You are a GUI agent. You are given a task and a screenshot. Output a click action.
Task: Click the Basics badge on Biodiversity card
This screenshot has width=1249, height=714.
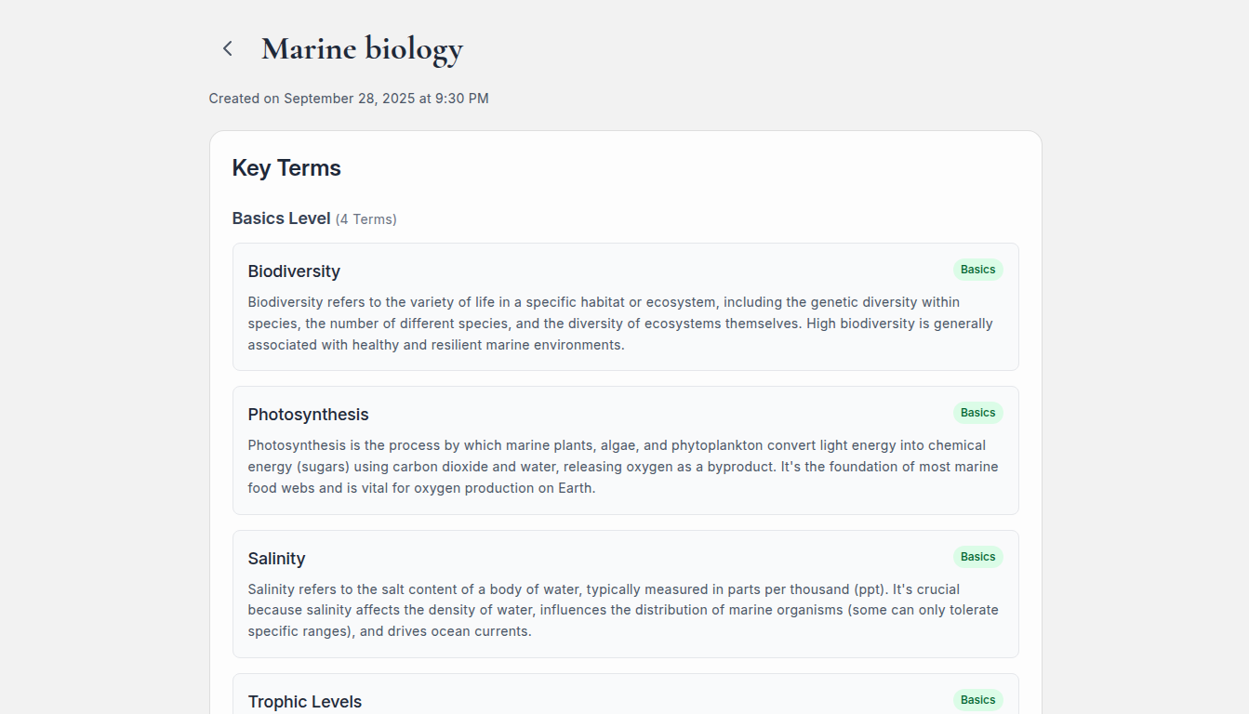(x=977, y=270)
